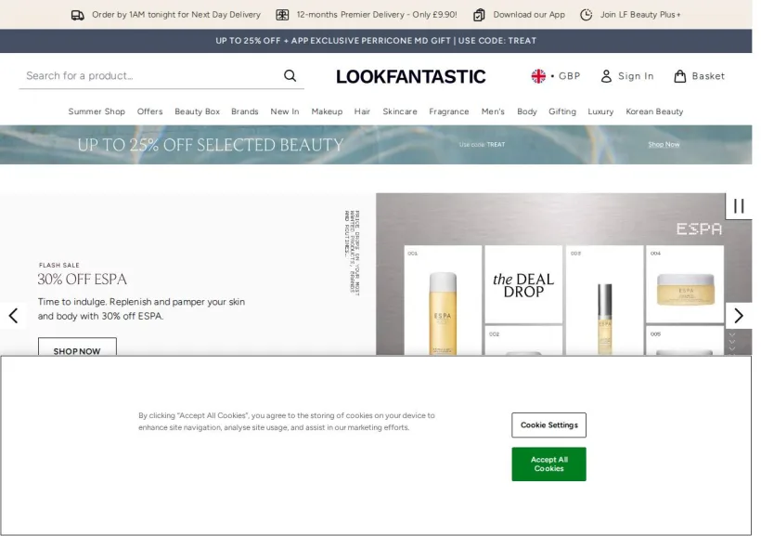Viewport: 761px width, 536px height.
Task: Click the Premier Delivery gift box icon
Action: click(282, 15)
